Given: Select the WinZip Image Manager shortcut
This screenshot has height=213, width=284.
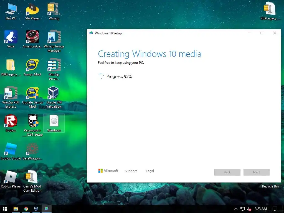Looking at the screenshot, I should (x=54, y=41).
